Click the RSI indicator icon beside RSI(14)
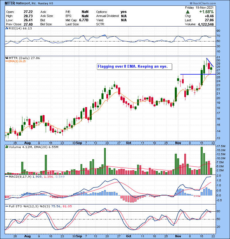Viewport: 230px width, 239px height. [x=7, y=28]
